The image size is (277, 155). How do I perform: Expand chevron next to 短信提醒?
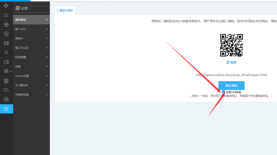coord(47,57)
